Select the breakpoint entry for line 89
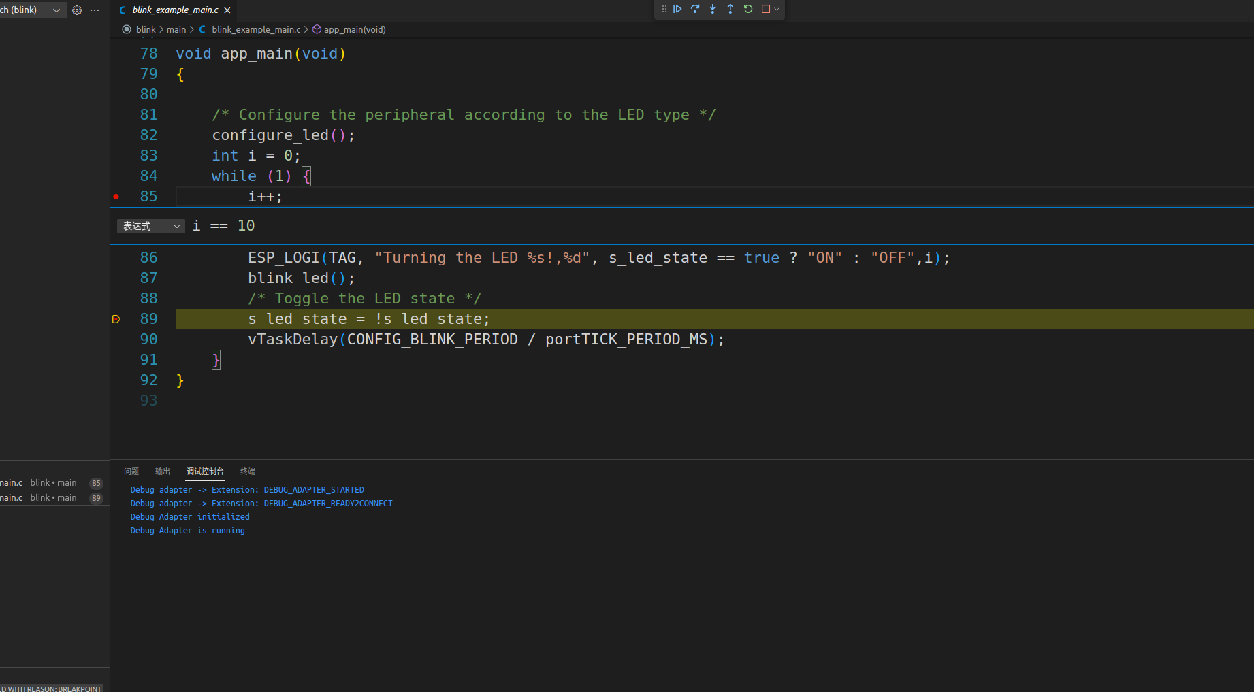Screen dimensions: 1254x692 pos(52,498)
